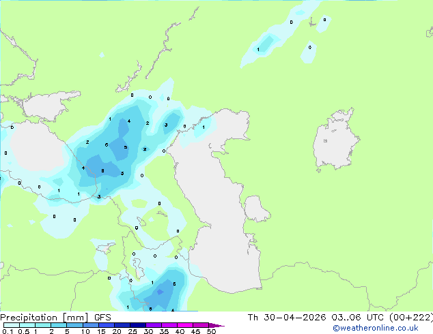The height and width of the screenshot is (334, 433).
Task: Select the 1–2 mm legend color box
Action: [x=43, y=325]
